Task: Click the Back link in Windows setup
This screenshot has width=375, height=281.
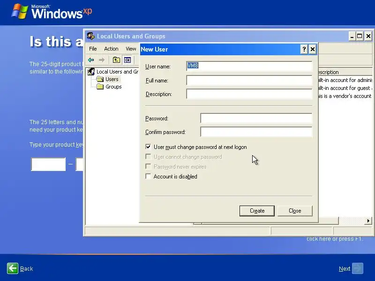Action: [x=27, y=269]
